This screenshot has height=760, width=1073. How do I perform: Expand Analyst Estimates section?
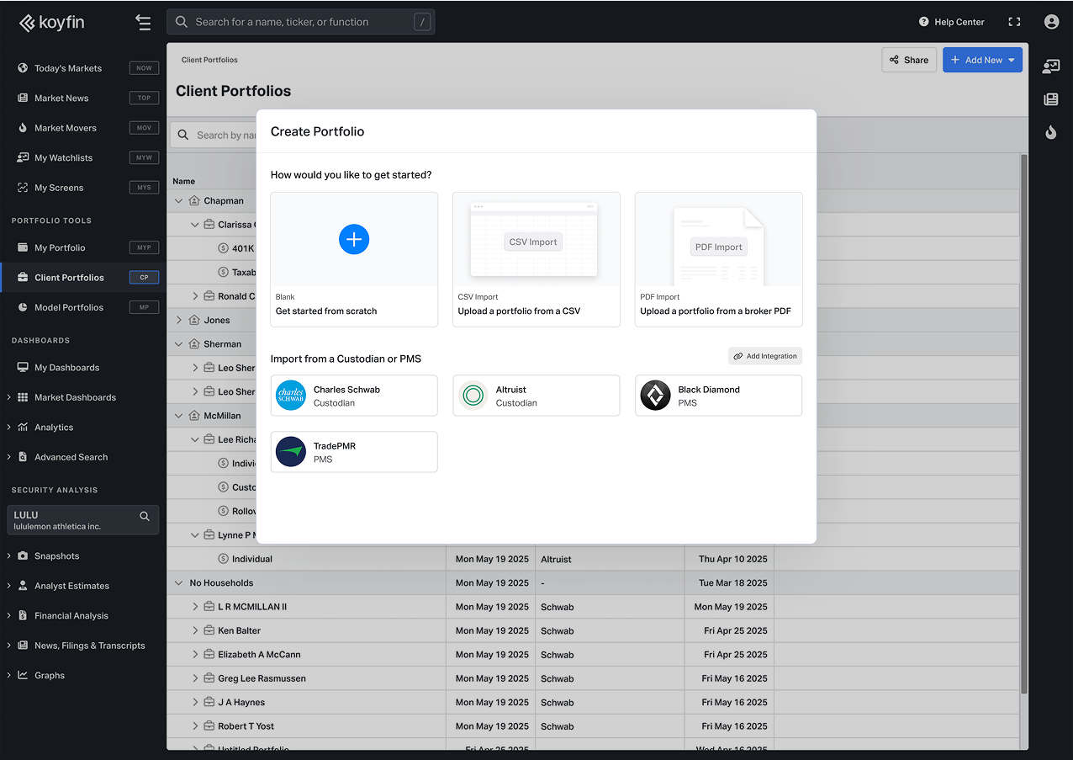point(9,586)
